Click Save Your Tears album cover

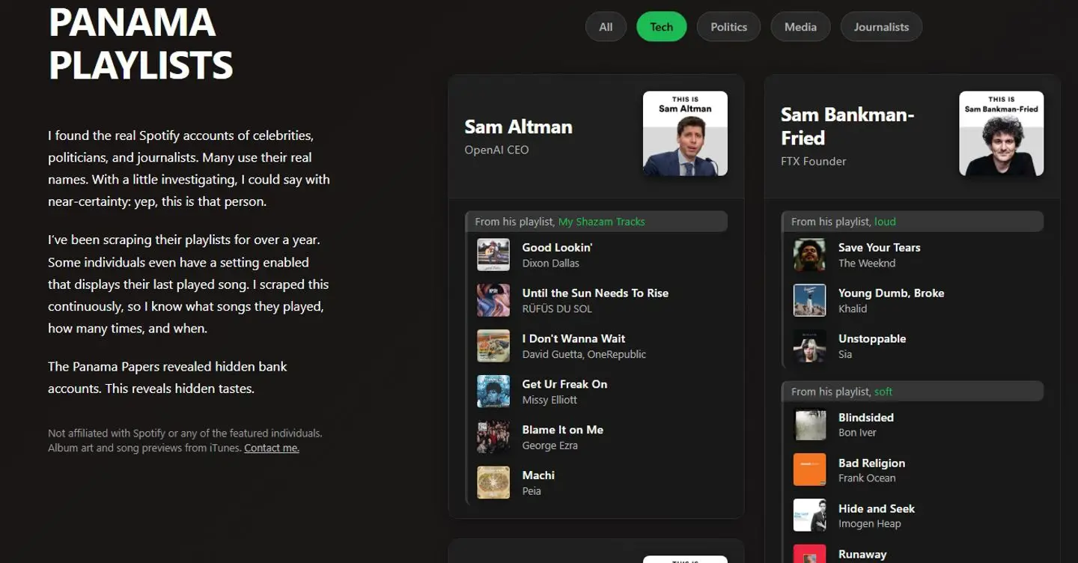click(x=809, y=255)
